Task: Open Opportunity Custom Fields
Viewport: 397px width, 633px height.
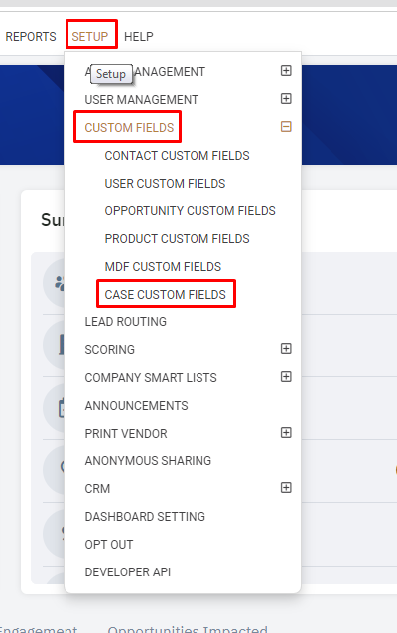Action: pos(190,211)
